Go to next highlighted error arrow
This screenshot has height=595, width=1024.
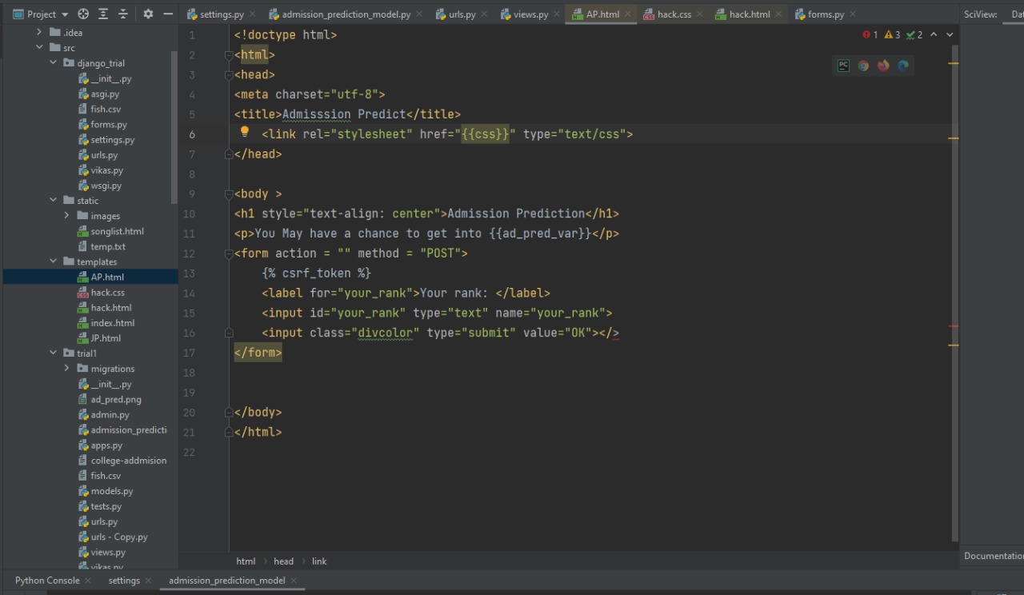tap(950, 34)
